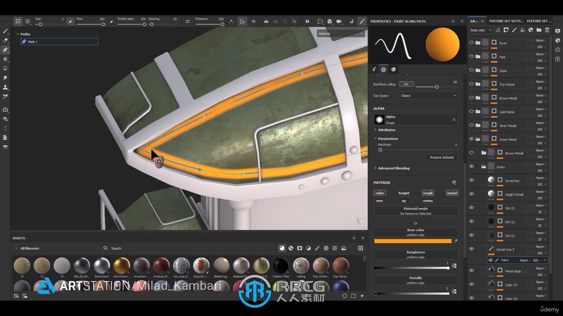
Task: Adjust the Hardness slider
Action: 416,150
